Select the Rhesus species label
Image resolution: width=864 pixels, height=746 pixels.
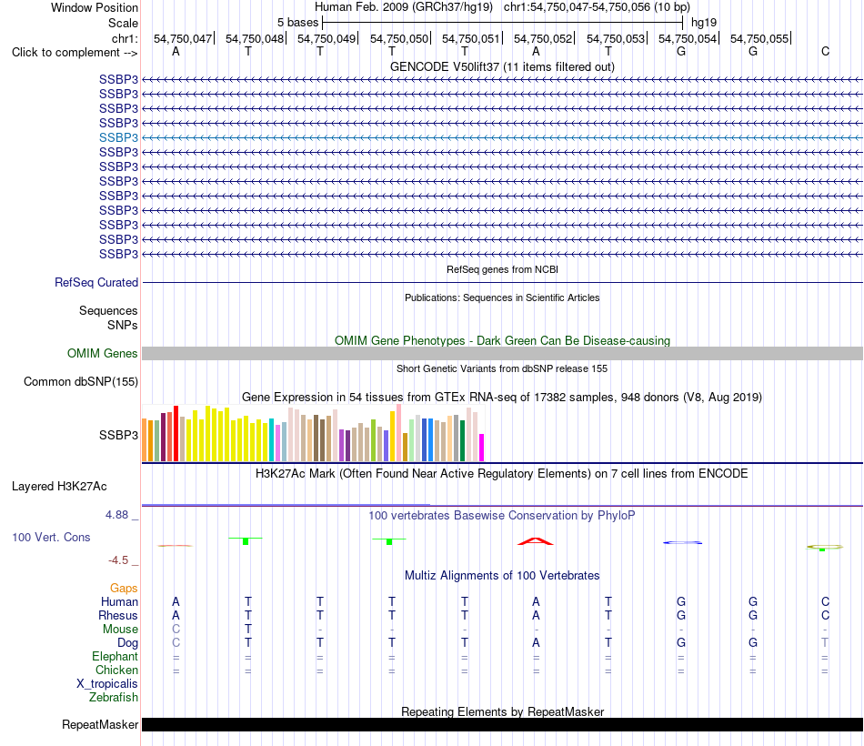(x=118, y=615)
